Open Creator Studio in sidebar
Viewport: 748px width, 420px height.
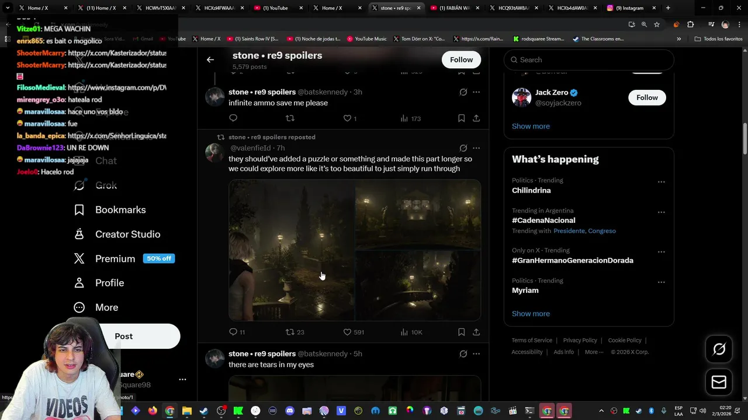pyautogui.click(x=117, y=235)
